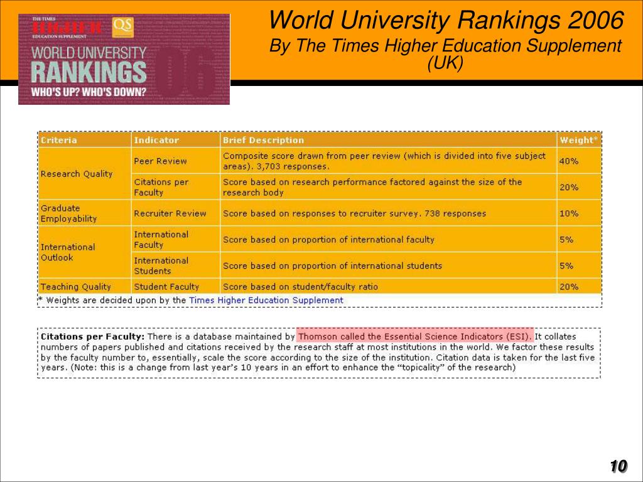643x482 pixels.
Task: Click highlighted Thomson Essential Science Indicators text
Action: [x=415, y=336]
